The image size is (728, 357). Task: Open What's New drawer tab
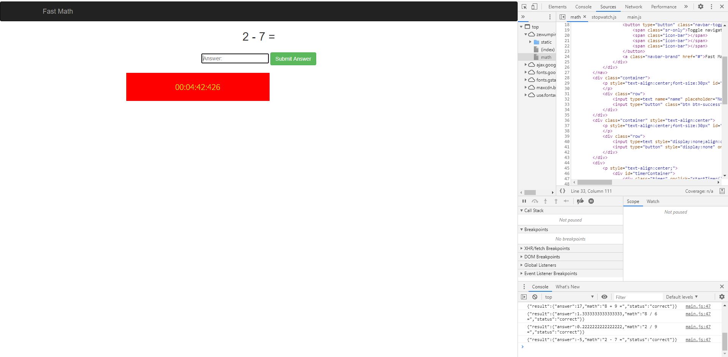pos(568,286)
